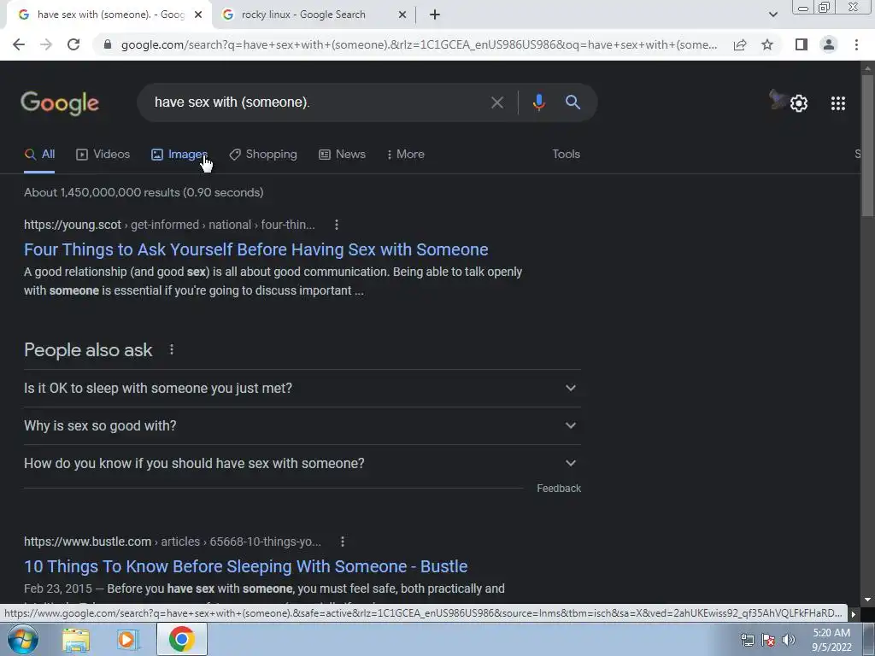Reload the current page
875x656 pixels.
(x=73, y=44)
